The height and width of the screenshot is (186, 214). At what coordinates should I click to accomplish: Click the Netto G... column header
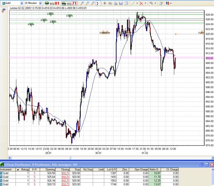point(155,169)
